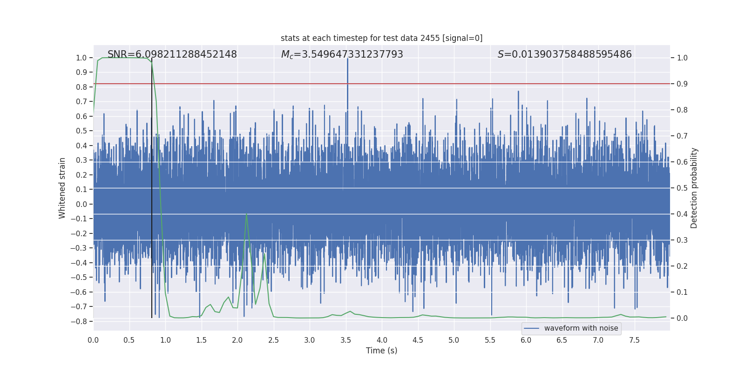Click the chirp mass Mc annotation
745x372 pixels.
point(342,54)
